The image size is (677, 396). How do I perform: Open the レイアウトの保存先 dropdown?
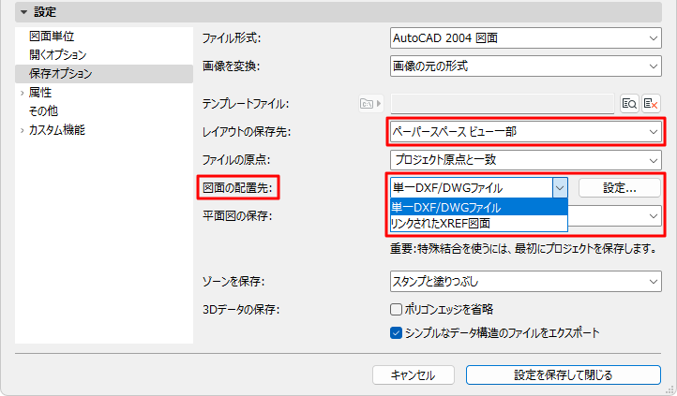(x=525, y=132)
